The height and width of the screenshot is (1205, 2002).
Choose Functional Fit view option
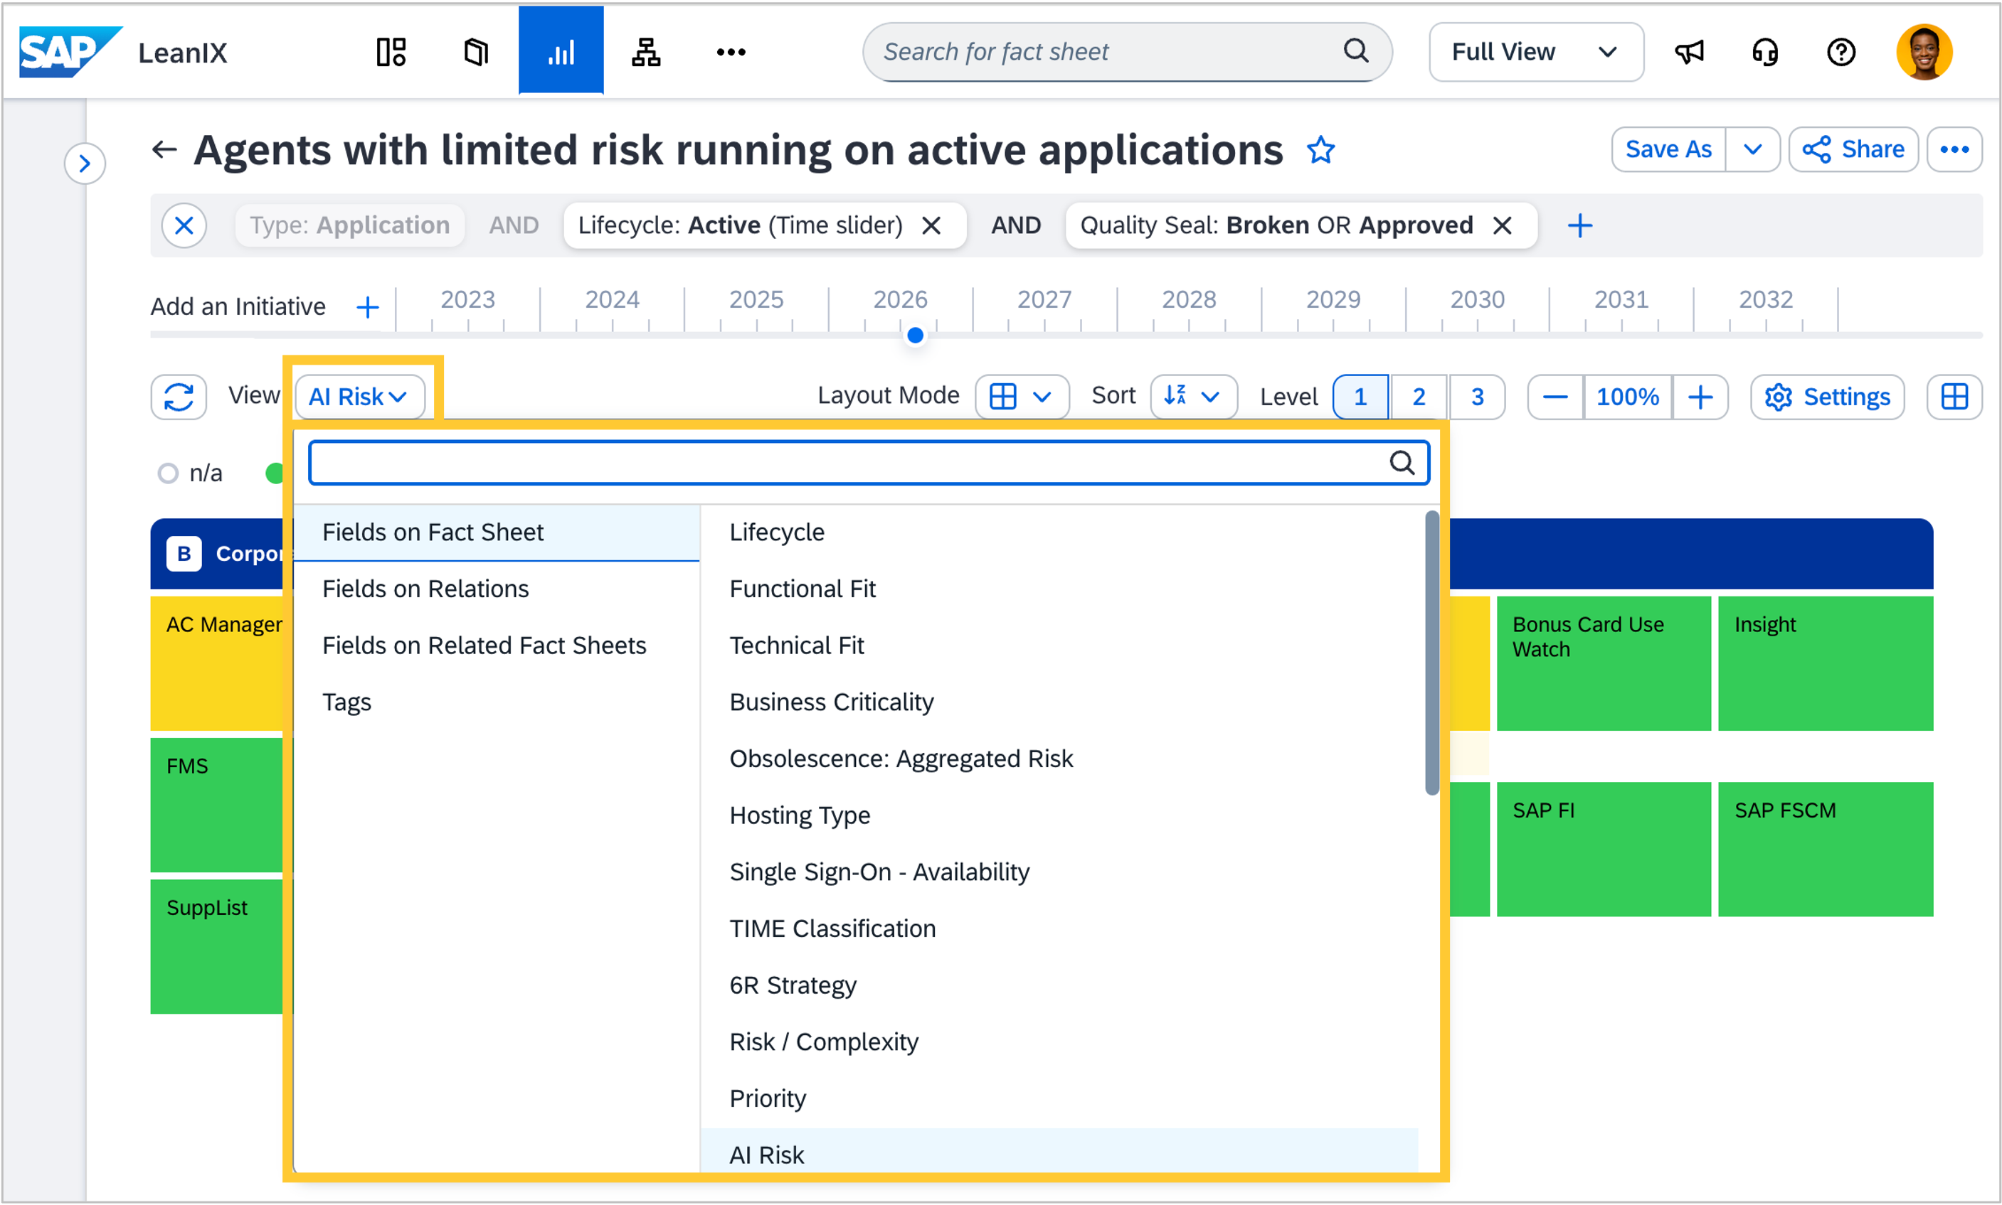1059,589
